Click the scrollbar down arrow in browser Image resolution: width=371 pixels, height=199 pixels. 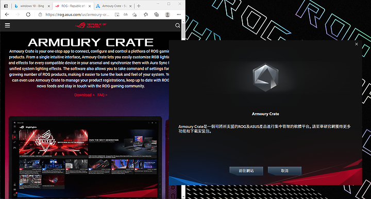[183, 196]
